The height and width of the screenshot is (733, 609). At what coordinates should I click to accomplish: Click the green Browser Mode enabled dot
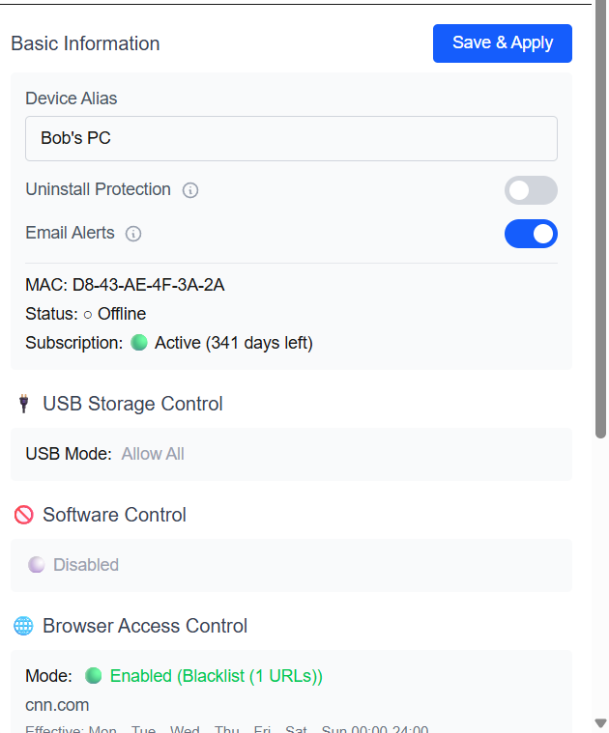pos(94,676)
